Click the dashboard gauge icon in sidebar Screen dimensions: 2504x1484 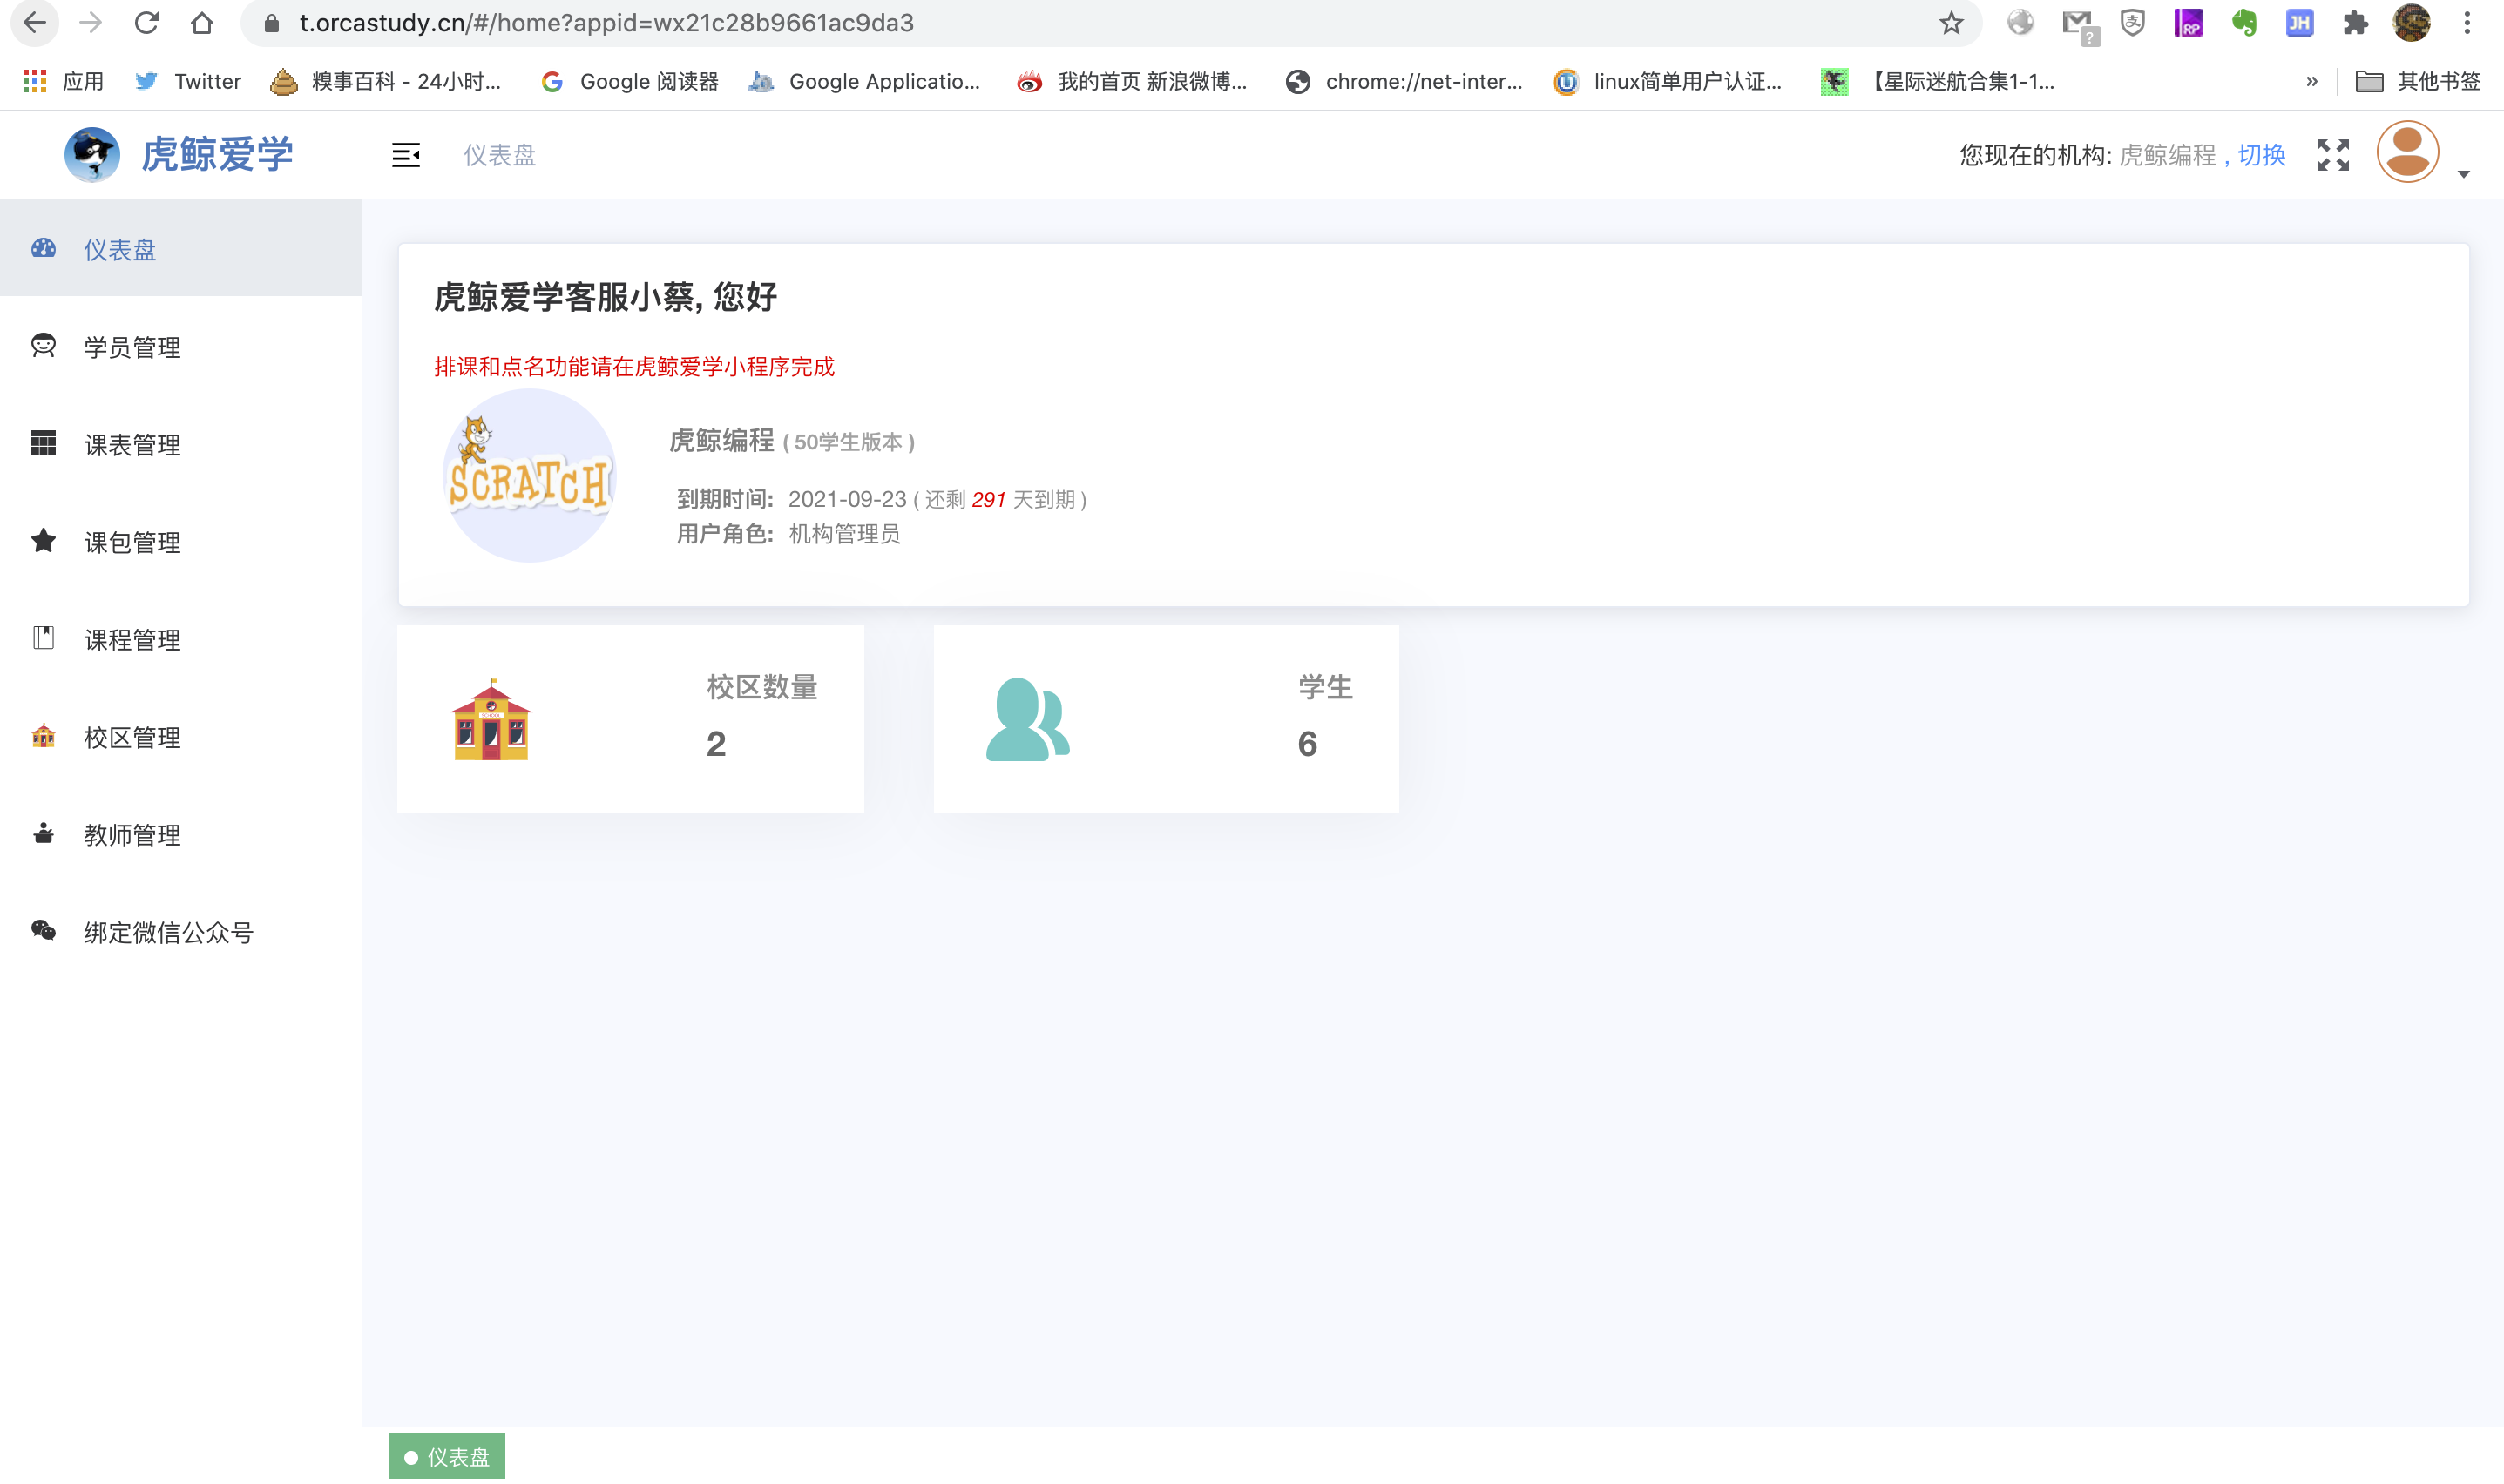(x=43, y=248)
